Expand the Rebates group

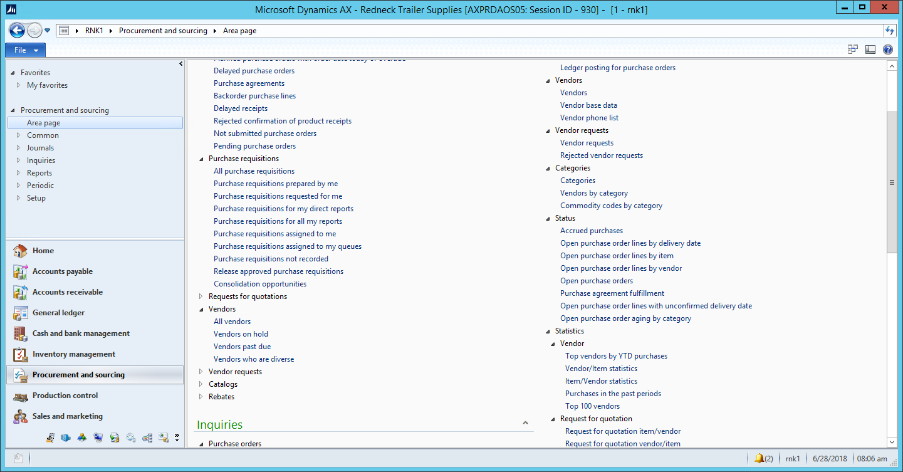(201, 397)
